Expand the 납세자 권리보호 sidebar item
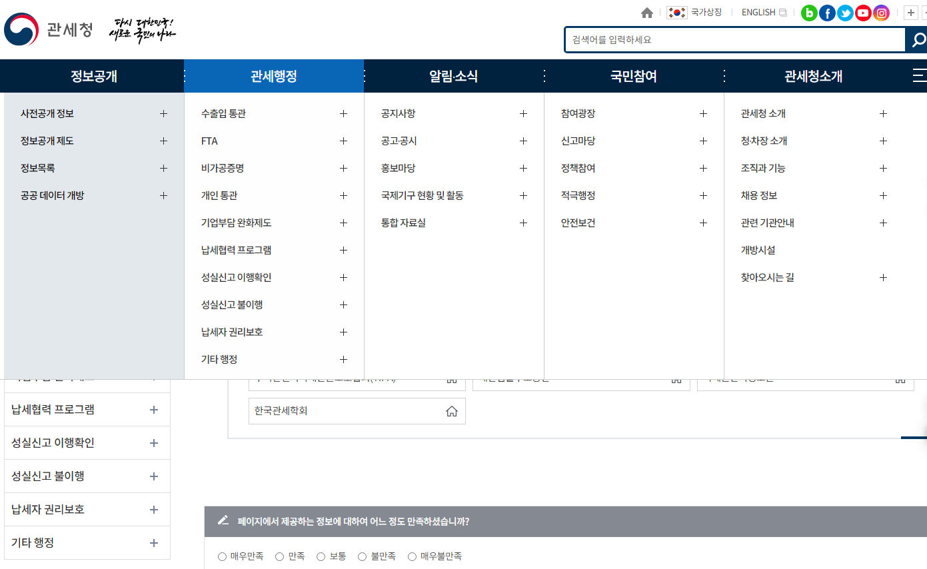Viewport: 927px width, 569px height. [x=153, y=509]
